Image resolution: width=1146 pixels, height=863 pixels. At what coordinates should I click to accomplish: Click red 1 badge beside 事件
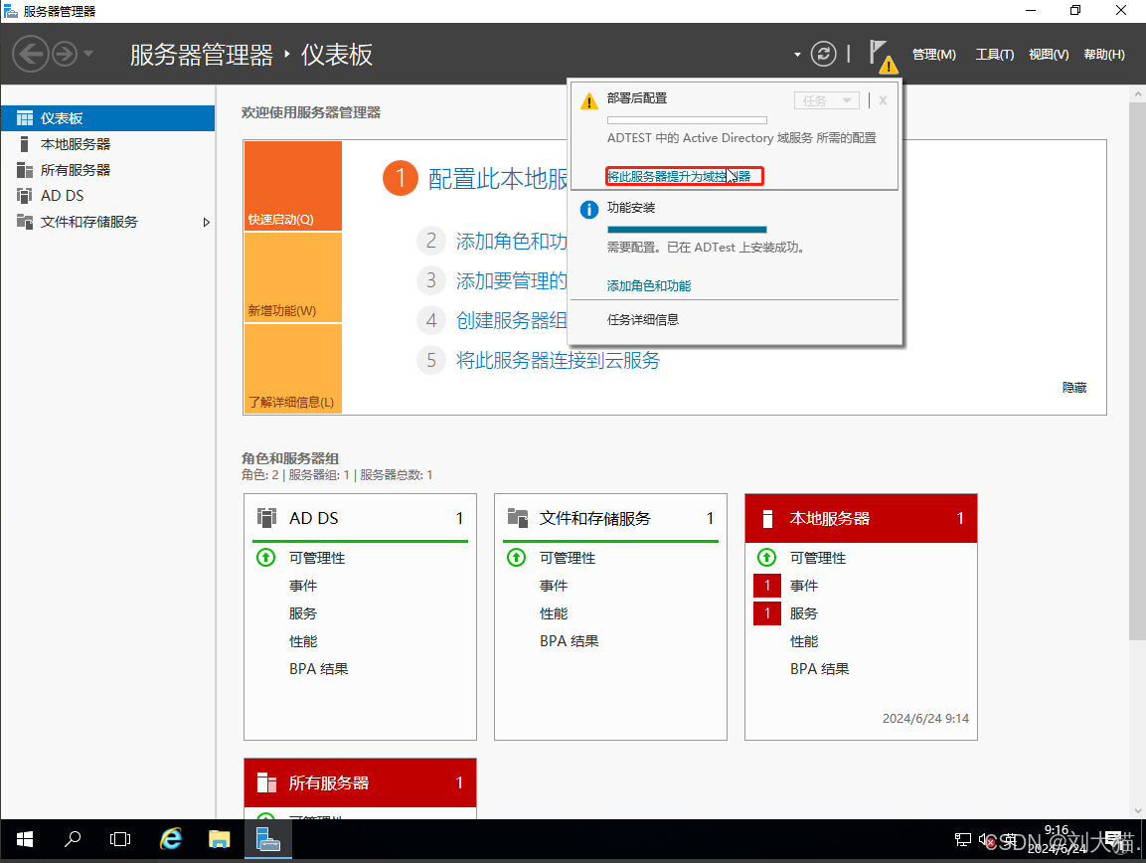coord(766,585)
